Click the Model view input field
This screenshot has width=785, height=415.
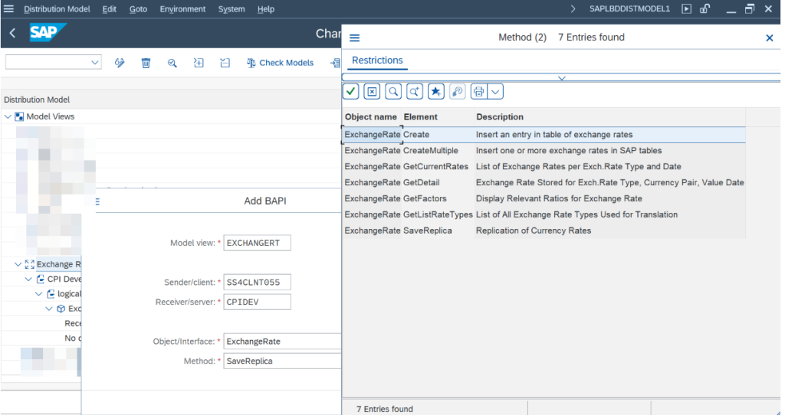pos(257,243)
